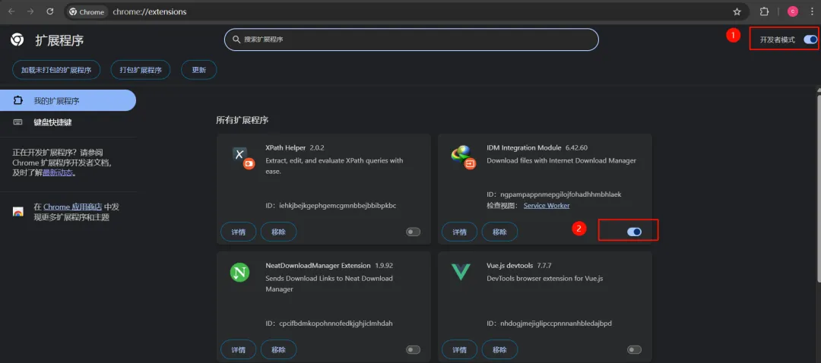Image resolution: width=821 pixels, height=363 pixels.
Task: Click NeatDownloadManager Extension 1.9.92 title
Action: (x=331, y=265)
